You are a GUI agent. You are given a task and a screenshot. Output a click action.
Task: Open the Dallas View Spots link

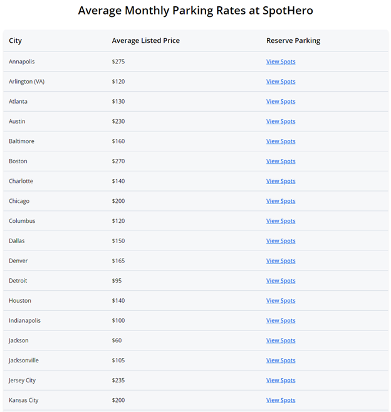click(281, 241)
